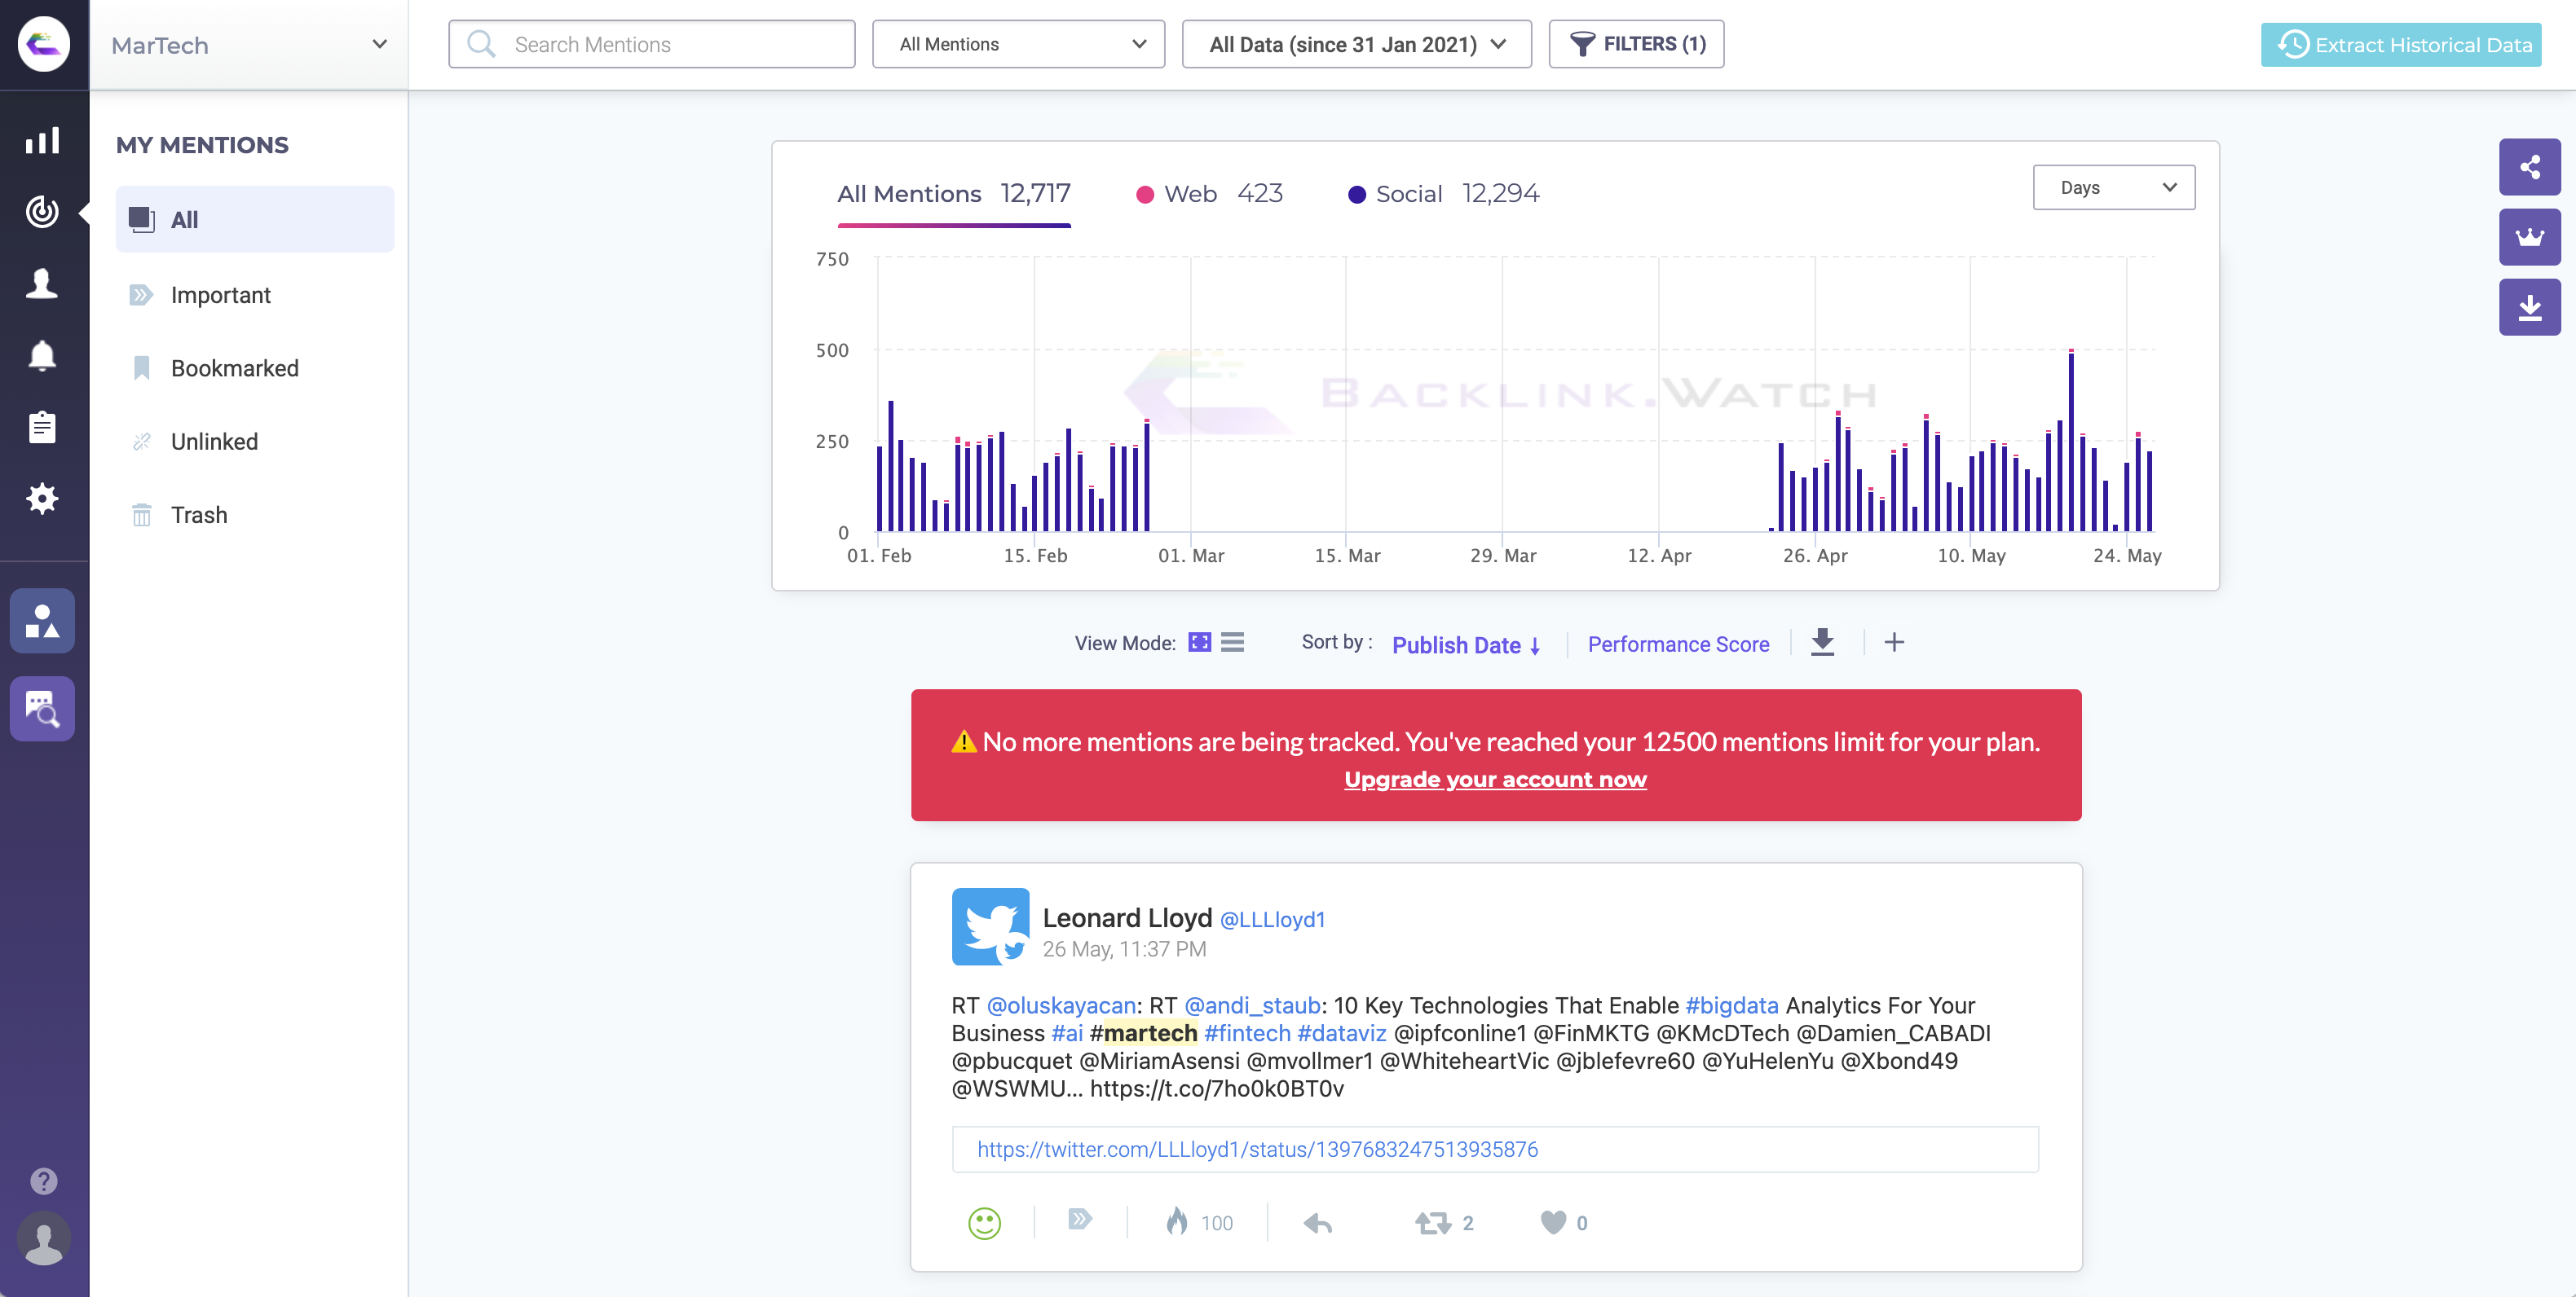Open the alerts bell icon in sidebar

click(42, 354)
